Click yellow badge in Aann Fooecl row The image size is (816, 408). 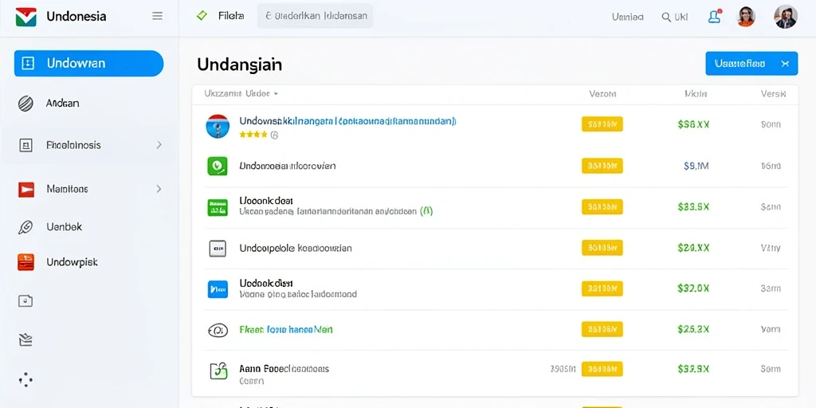pyautogui.click(x=602, y=369)
